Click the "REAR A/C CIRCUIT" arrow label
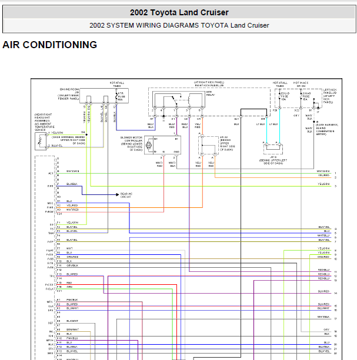Screen dimensions: 357x360 click(126, 196)
